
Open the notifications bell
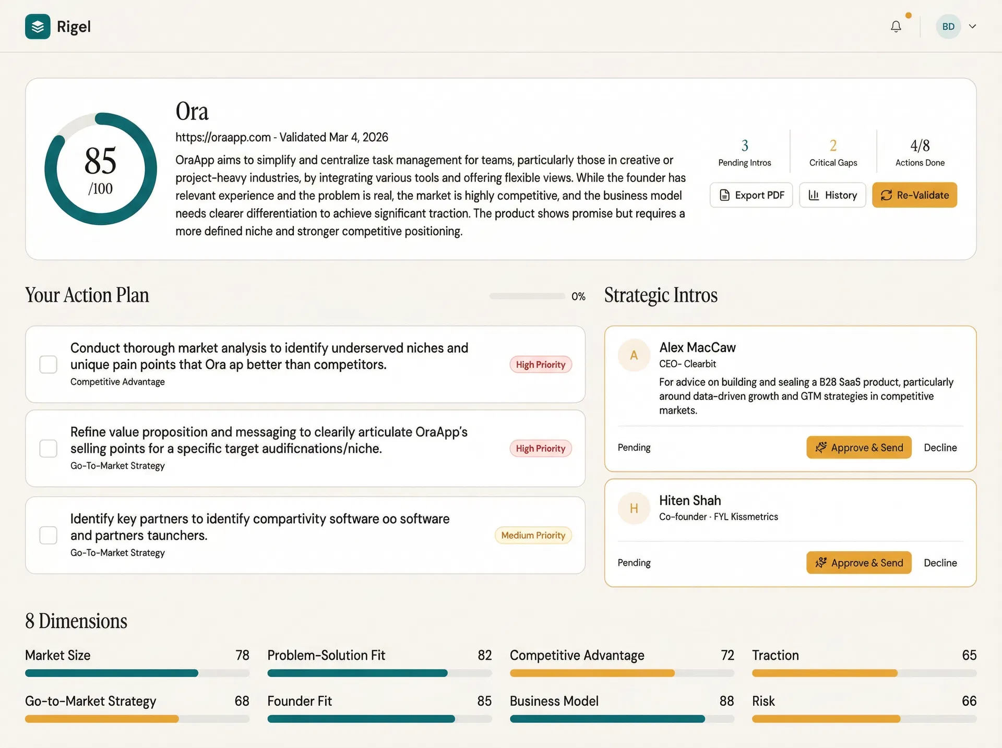pos(896,27)
